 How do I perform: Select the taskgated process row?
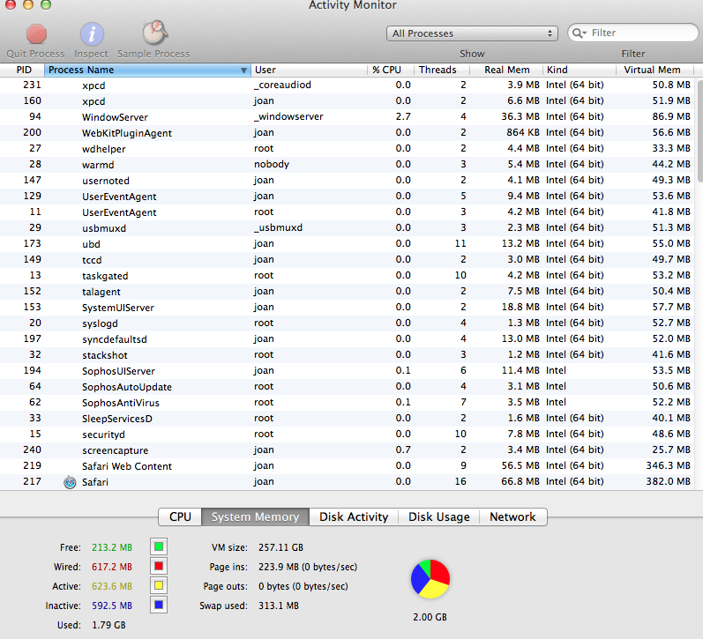coord(348,276)
